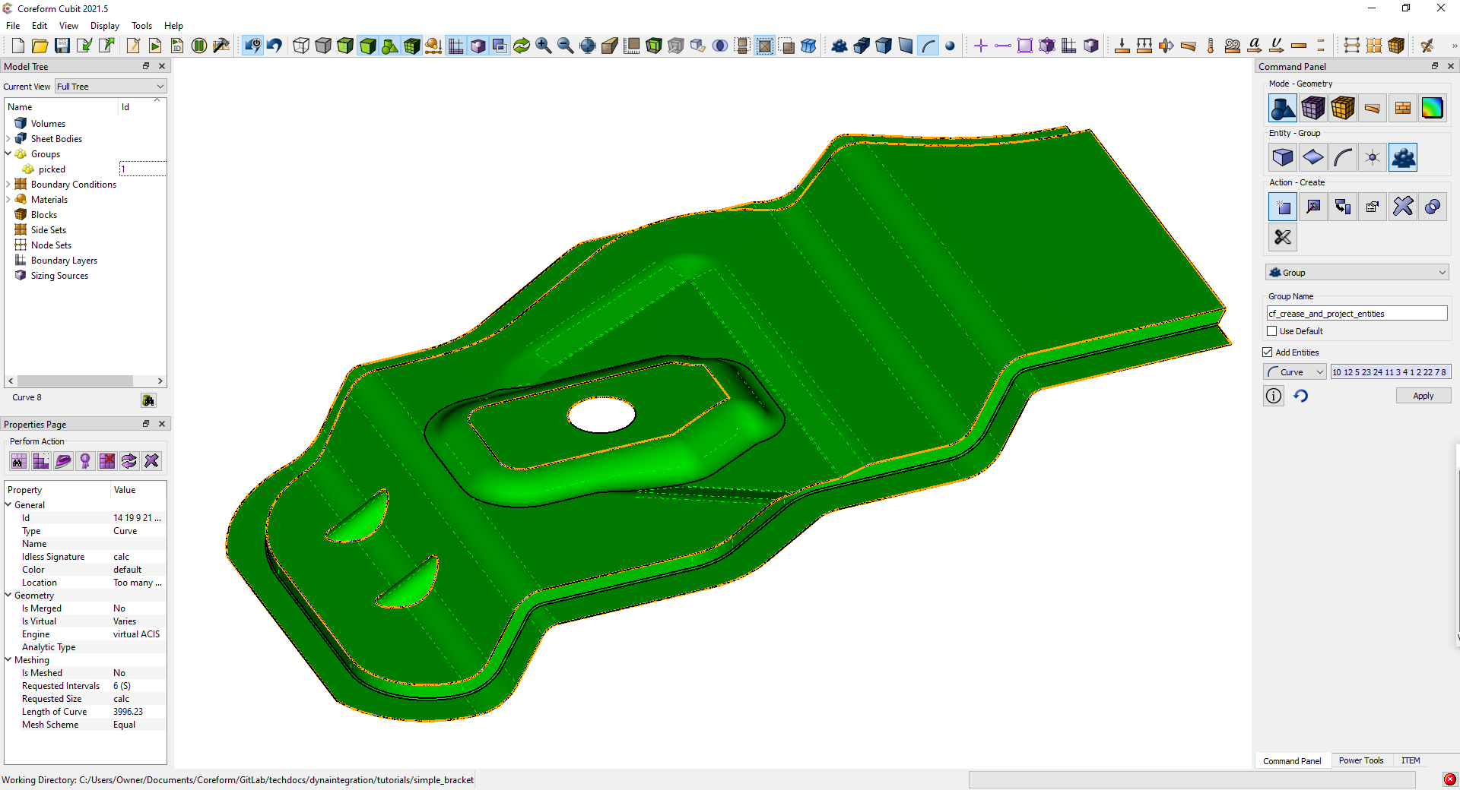Click the Save floppy disk icon
The image size is (1460, 790).
pos(62,46)
